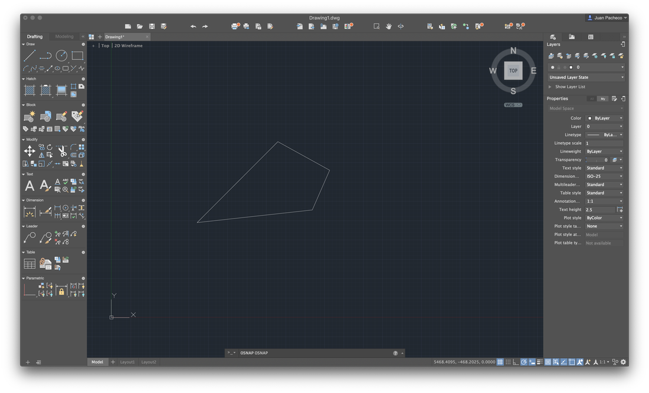The image size is (649, 393).
Task: Expand the Show Layer List triangle
Action: pyautogui.click(x=550, y=87)
